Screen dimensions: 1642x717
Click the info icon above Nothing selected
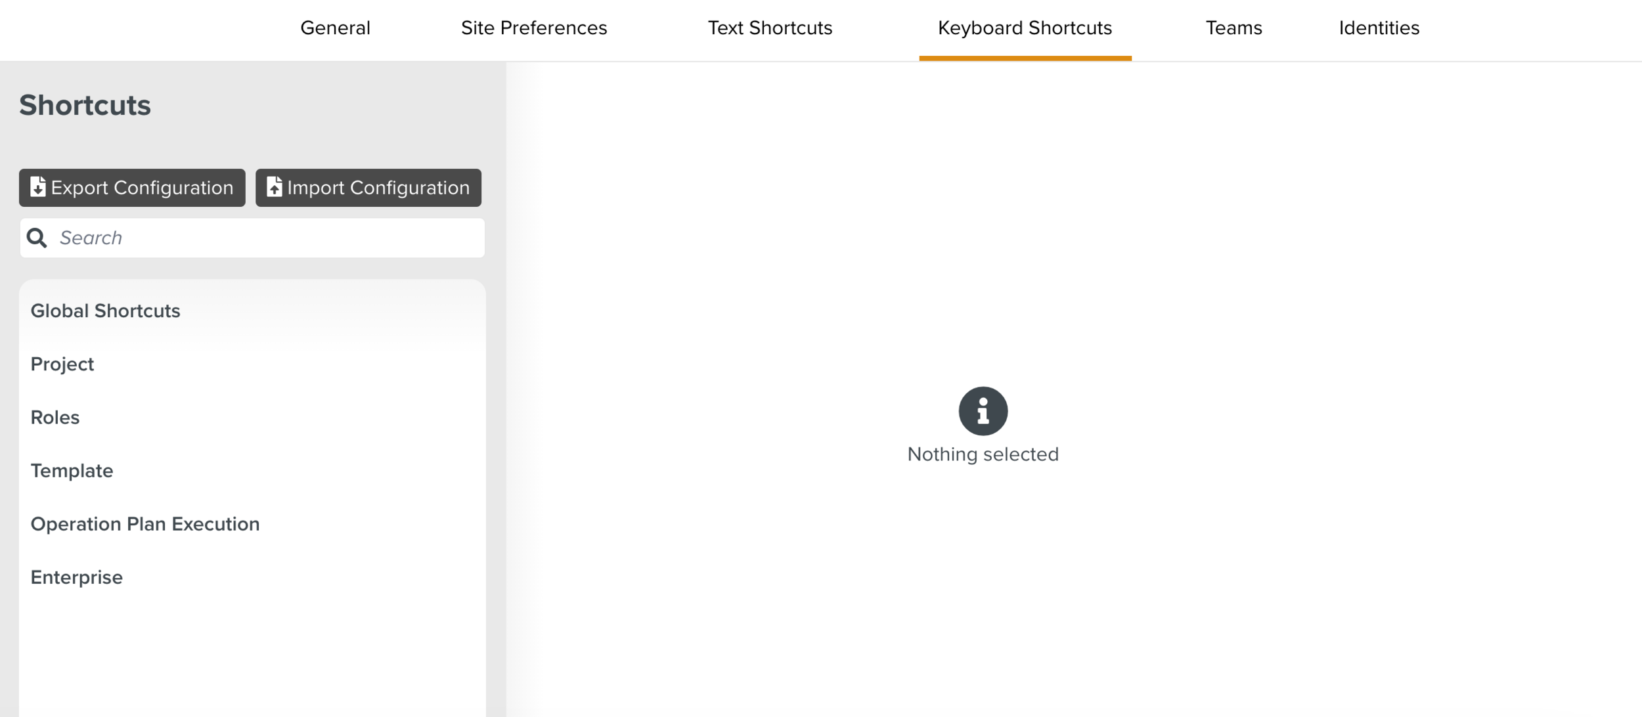[x=983, y=410]
